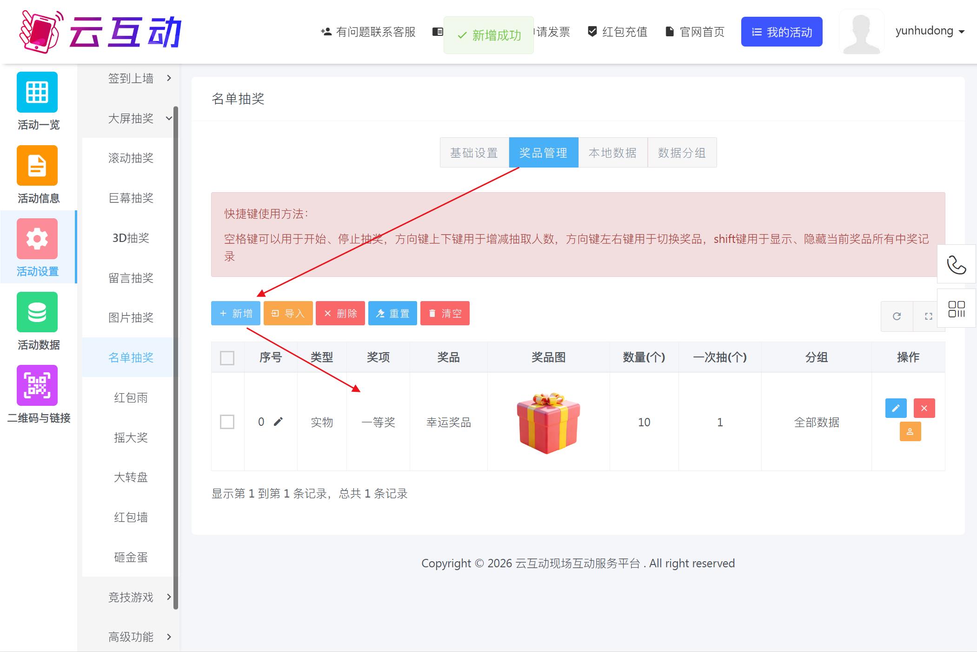Open winner records via orange person icon

coord(910,432)
